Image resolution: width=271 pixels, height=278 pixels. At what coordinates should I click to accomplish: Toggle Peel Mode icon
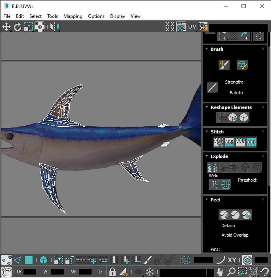pyautogui.click(x=235, y=215)
